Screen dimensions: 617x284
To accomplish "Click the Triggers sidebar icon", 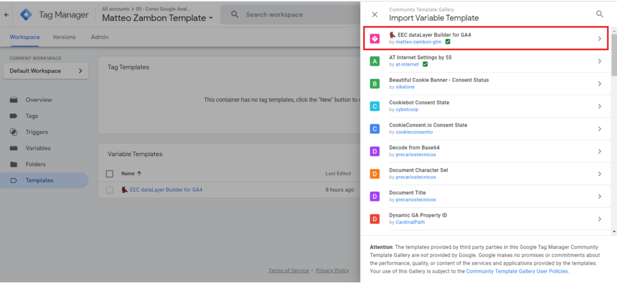I will coord(14,132).
